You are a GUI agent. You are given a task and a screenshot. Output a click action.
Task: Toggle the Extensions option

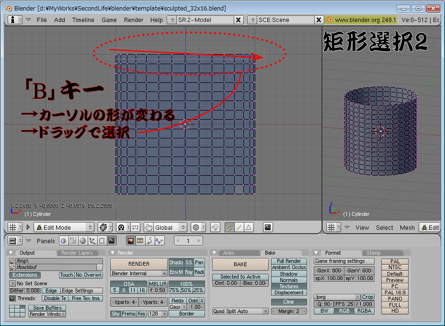(x=25, y=275)
